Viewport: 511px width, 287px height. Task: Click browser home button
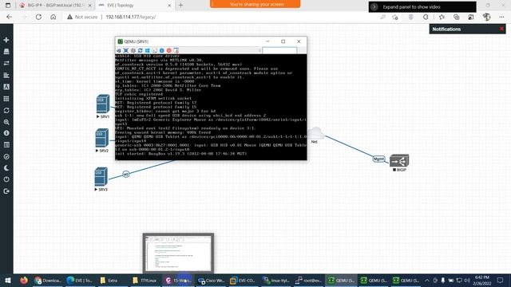coord(53,17)
